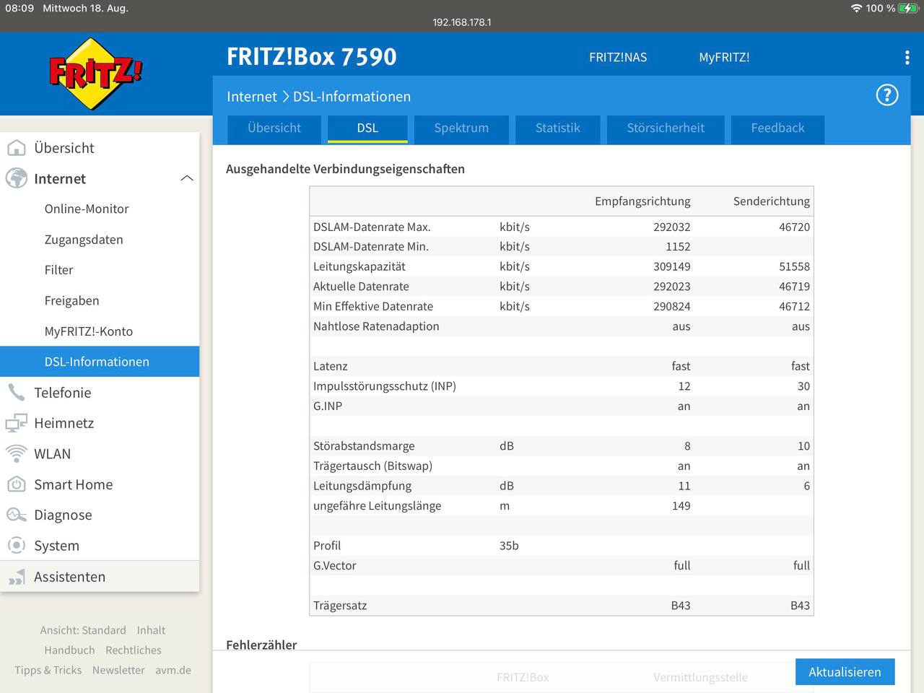Click the Fehlerzähler section heading
Screen dimensions: 924x693
(261, 645)
